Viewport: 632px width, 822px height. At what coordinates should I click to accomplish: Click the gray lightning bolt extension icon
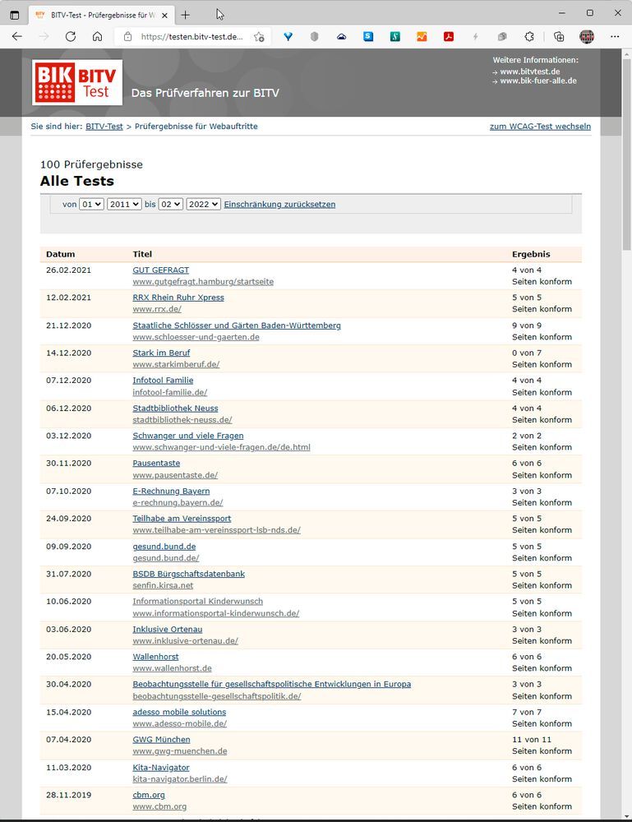475,36
